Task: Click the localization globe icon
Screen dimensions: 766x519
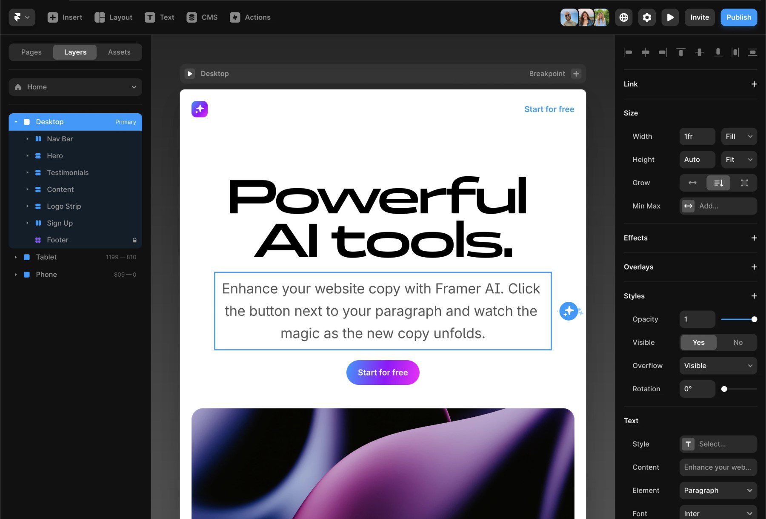Action: click(x=623, y=17)
